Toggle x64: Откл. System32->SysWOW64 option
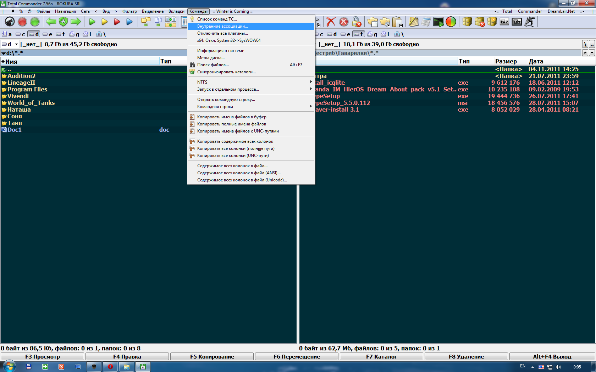 point(229,40)
